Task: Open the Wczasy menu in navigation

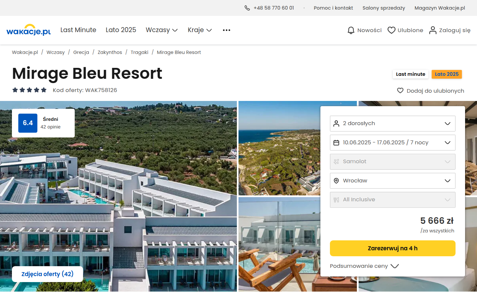Action: pos(162,30)
